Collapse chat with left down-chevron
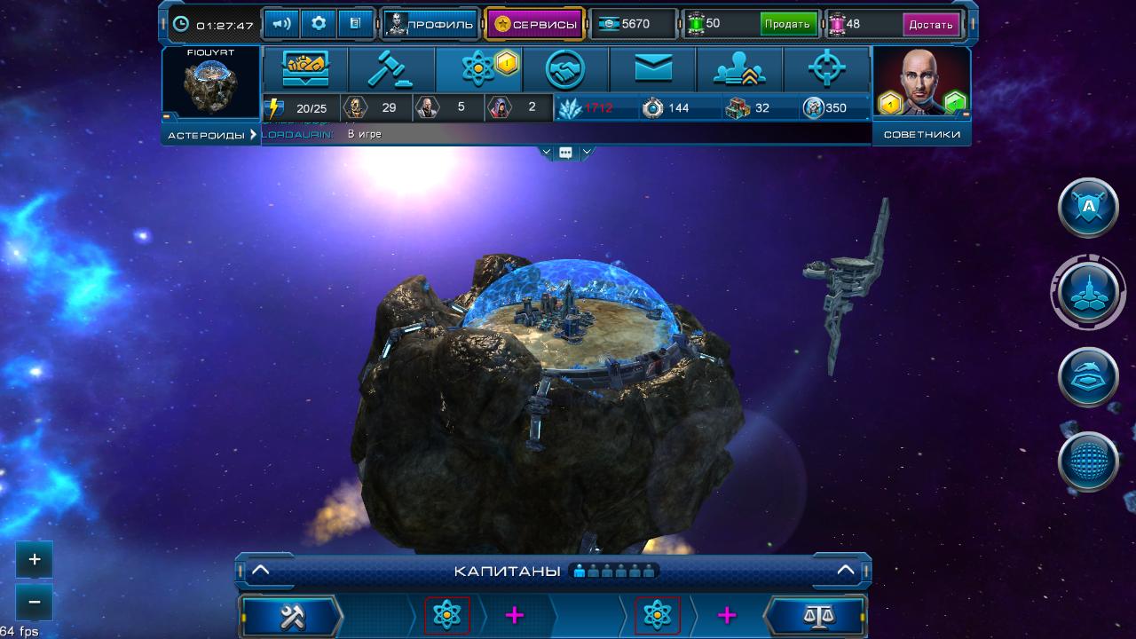This screenshot has height=639, width=1136. [x=548, y=153]
